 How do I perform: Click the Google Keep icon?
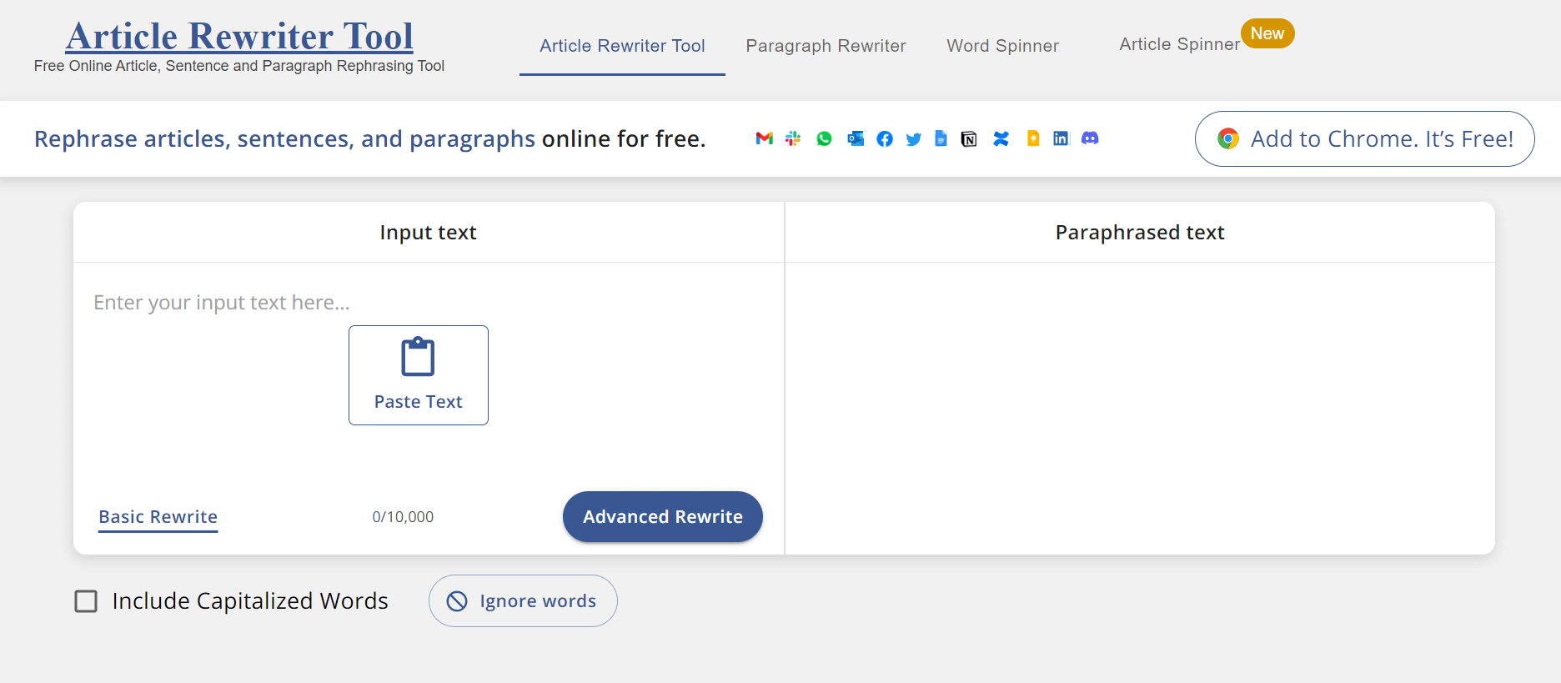1033,138
